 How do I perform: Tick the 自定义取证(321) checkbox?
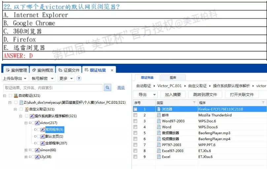pyautogui.click(x=21, y=109)
